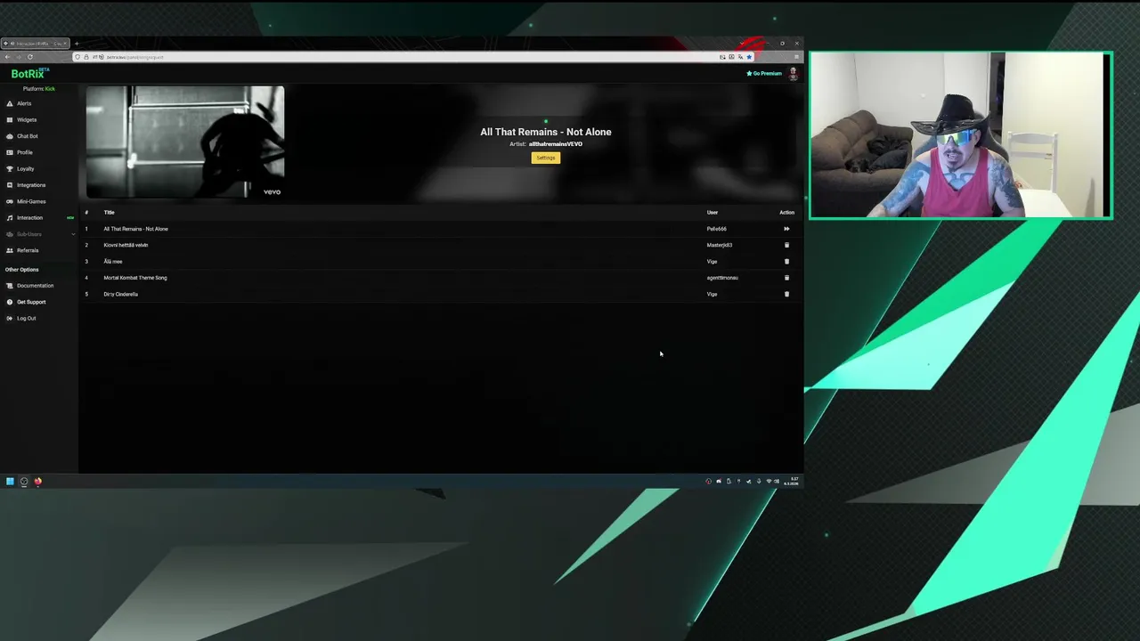1140x641 pixels.
Task: Click the browser reload icon
Action: pos(29,57)
